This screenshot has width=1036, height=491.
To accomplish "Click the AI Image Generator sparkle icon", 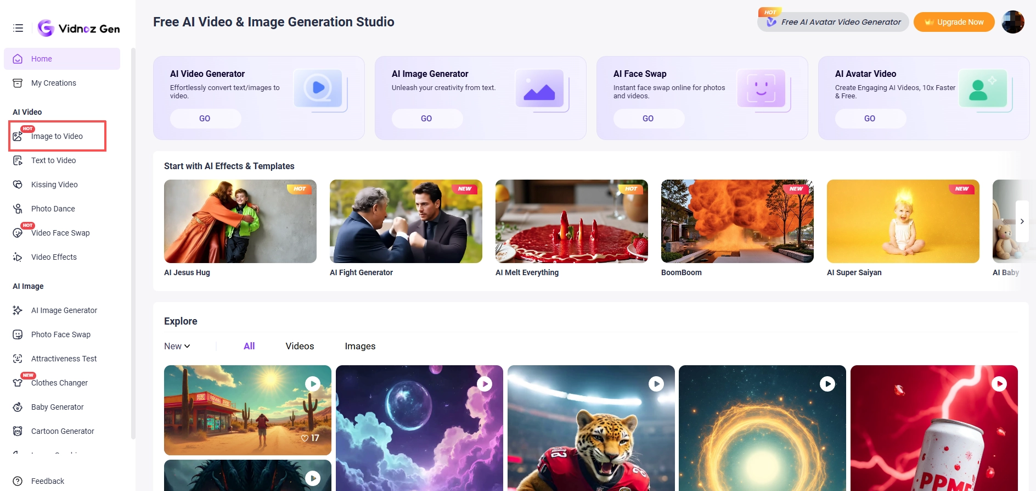I will point(18,310).
